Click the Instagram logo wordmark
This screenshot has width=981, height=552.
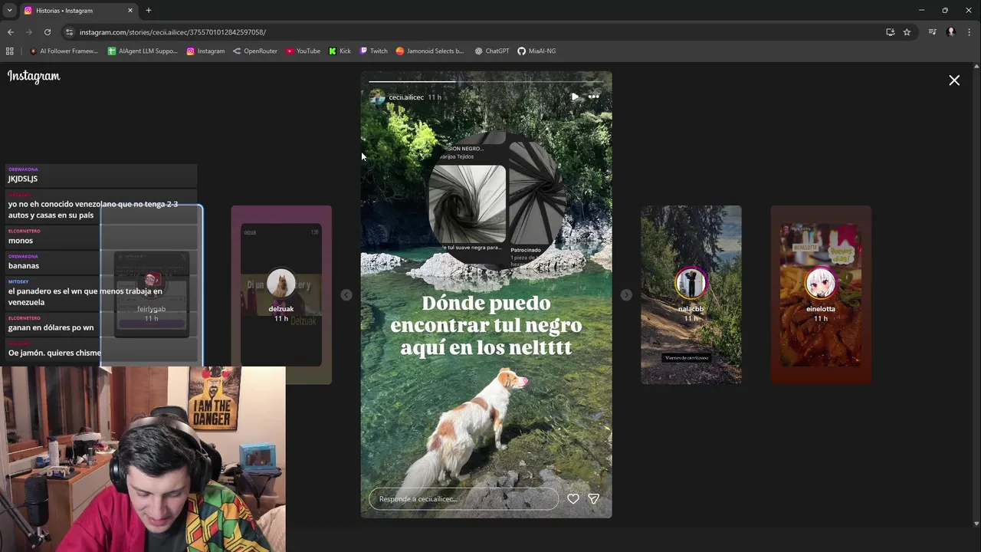click(x=34, y=76)
